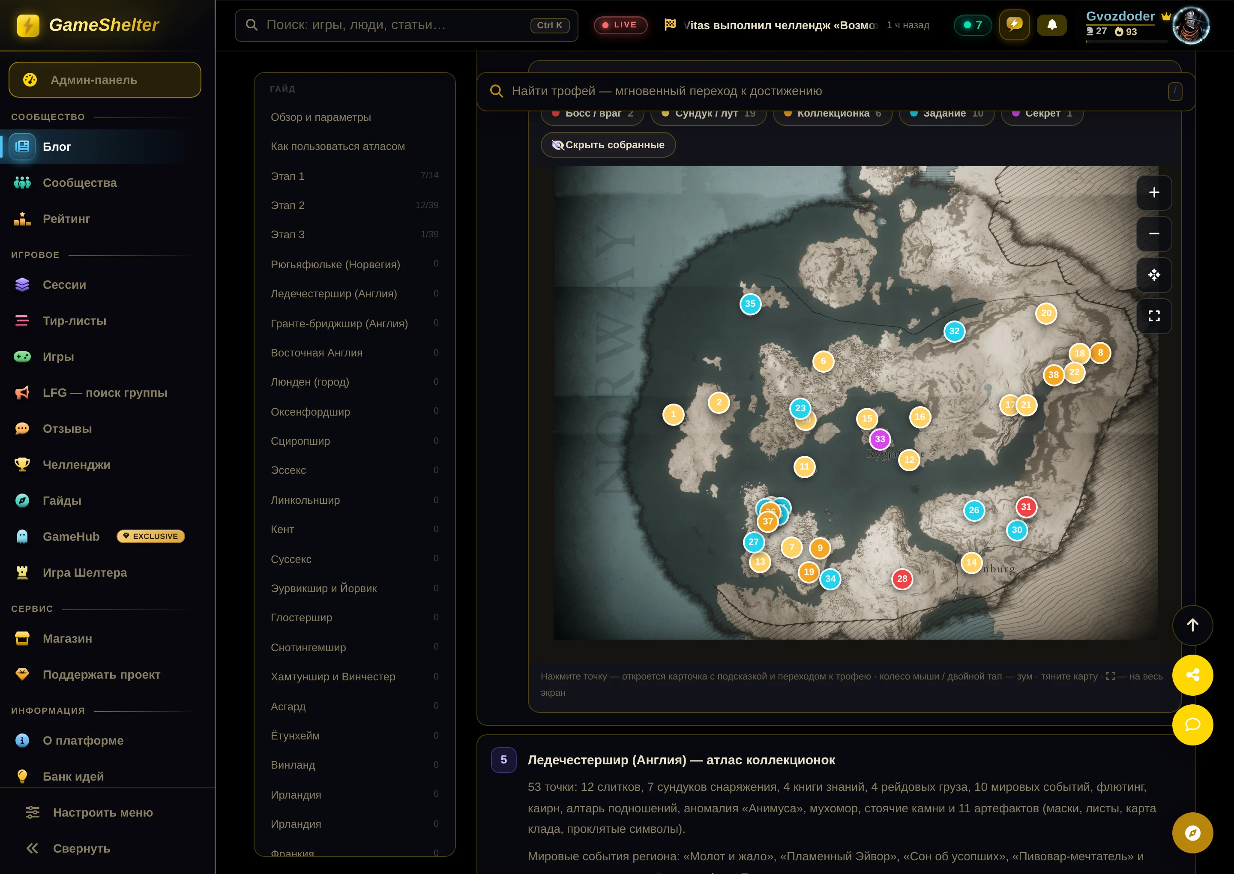
Task: Click the О платформе info icon
Action: coord(22,740)
